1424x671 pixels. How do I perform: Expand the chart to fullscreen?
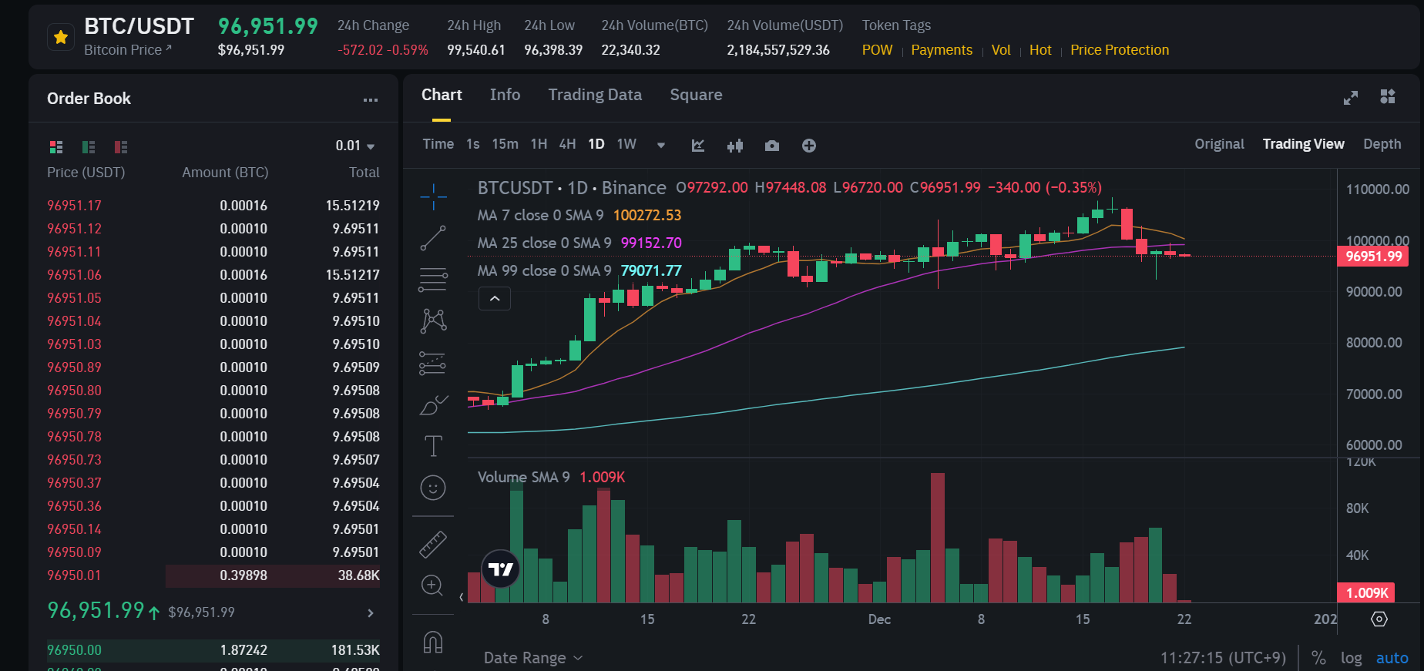[x=1351, y=98]
